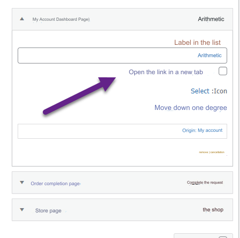This screenshot has width=240, height=238.
Task: Click the cancellation link
Action: 217,152
